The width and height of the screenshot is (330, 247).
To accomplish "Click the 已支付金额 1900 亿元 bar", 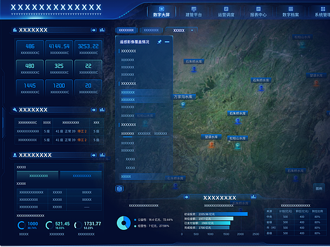I will (207, 223).
